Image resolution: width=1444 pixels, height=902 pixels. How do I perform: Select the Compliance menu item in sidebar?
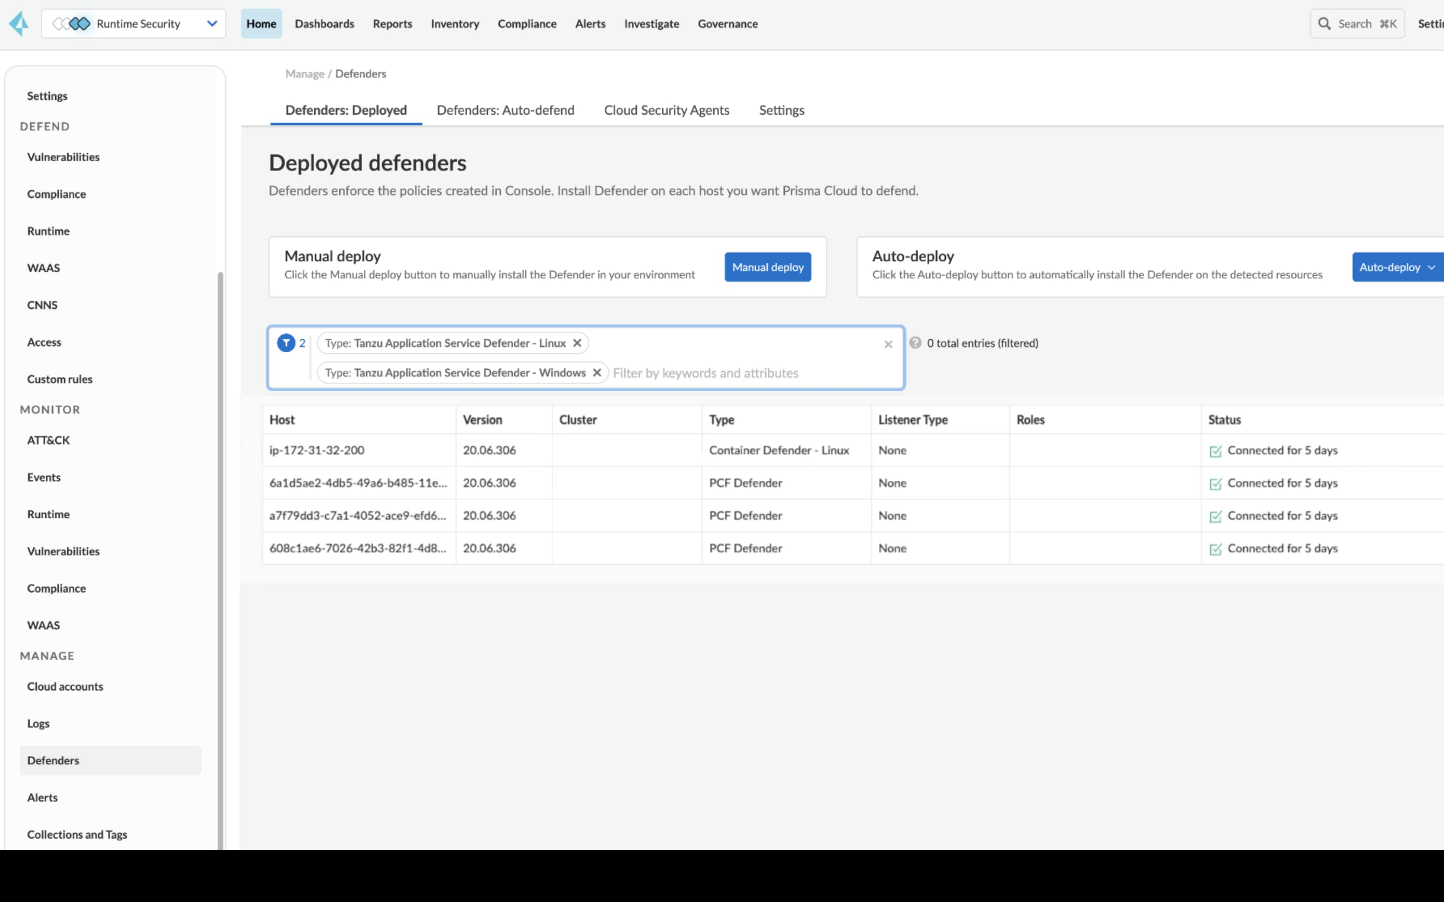click(57, 193)
